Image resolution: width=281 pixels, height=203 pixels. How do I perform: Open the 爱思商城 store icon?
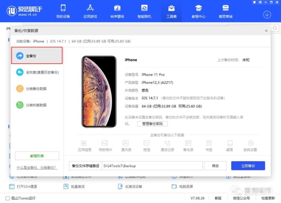[225, 11]
